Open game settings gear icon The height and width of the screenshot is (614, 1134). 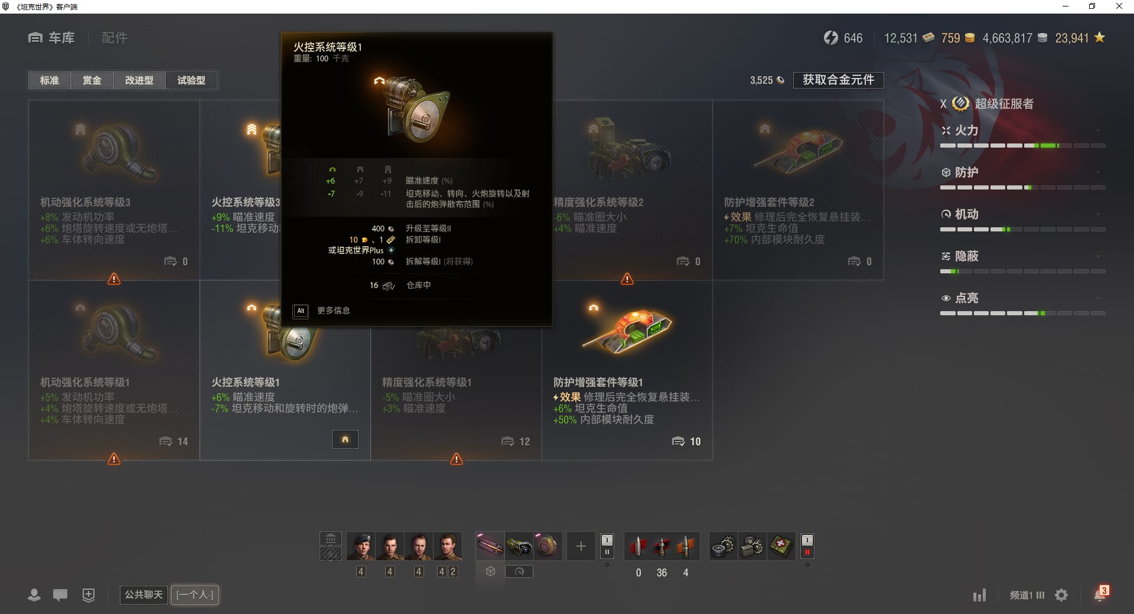pyautogui.click(x=1061, y=595)
